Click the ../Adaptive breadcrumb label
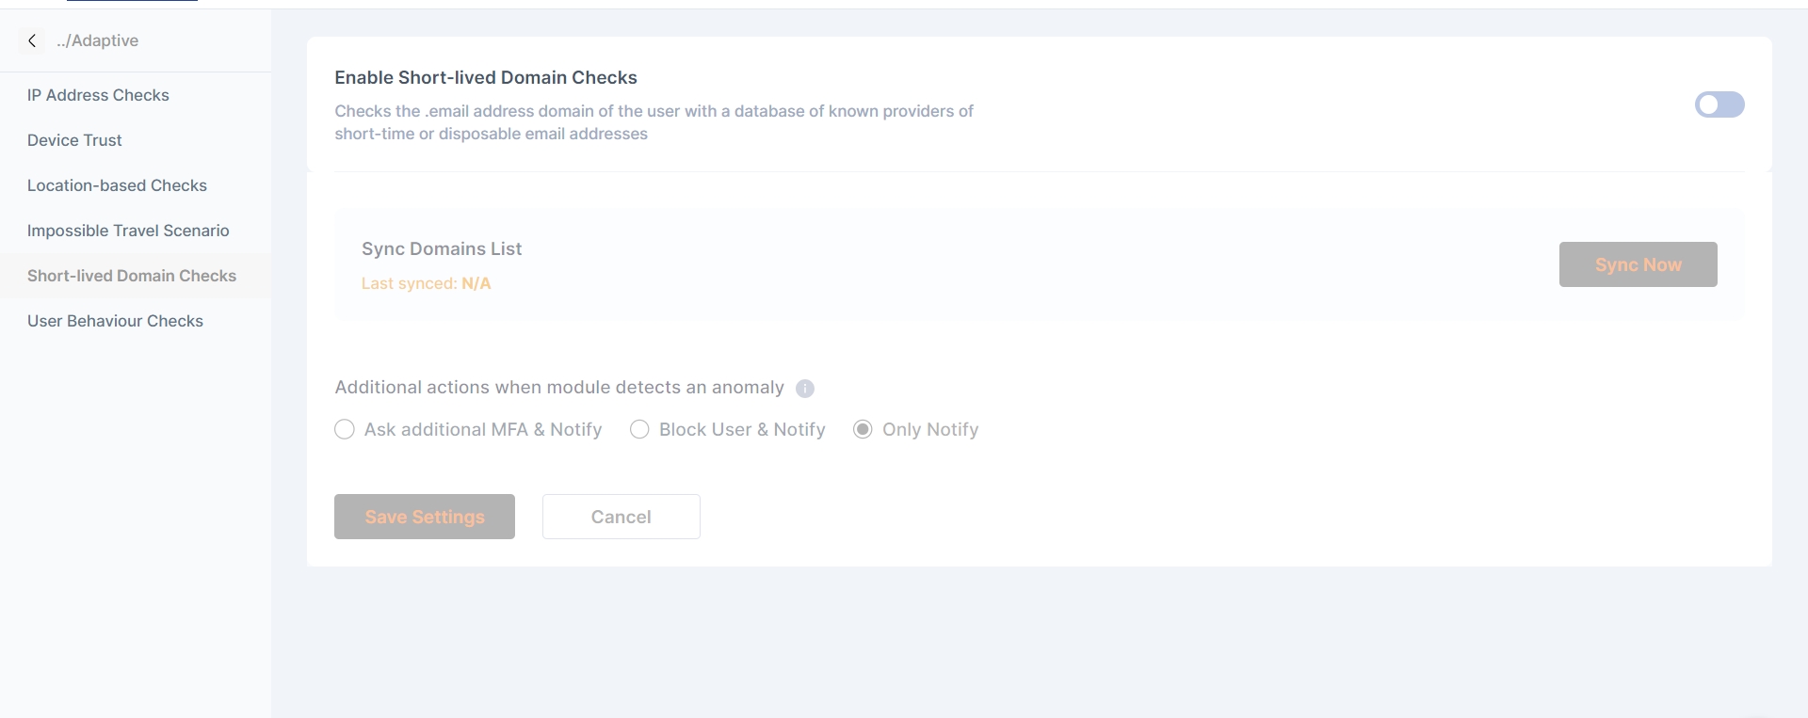 (x=97, y=40)
